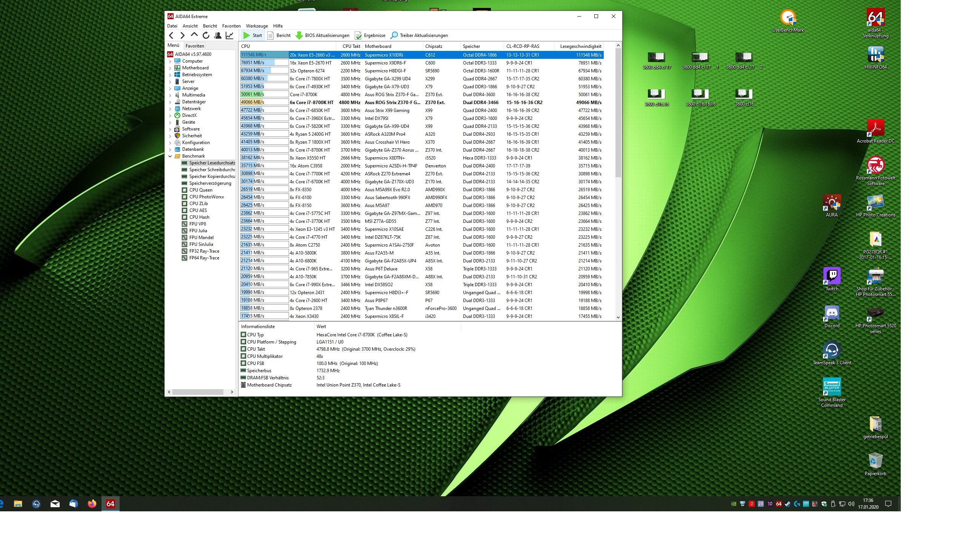
Task: Switch to the Favoriten tab in sidebar
Action: tap(195, 46)
